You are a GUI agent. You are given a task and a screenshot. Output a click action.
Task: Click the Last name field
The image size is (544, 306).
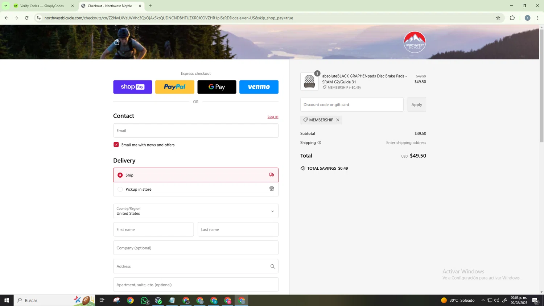click(x=238, y=230)
